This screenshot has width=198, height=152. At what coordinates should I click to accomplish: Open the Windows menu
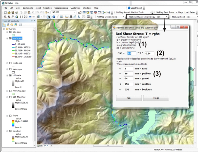(x=87, y=8)
